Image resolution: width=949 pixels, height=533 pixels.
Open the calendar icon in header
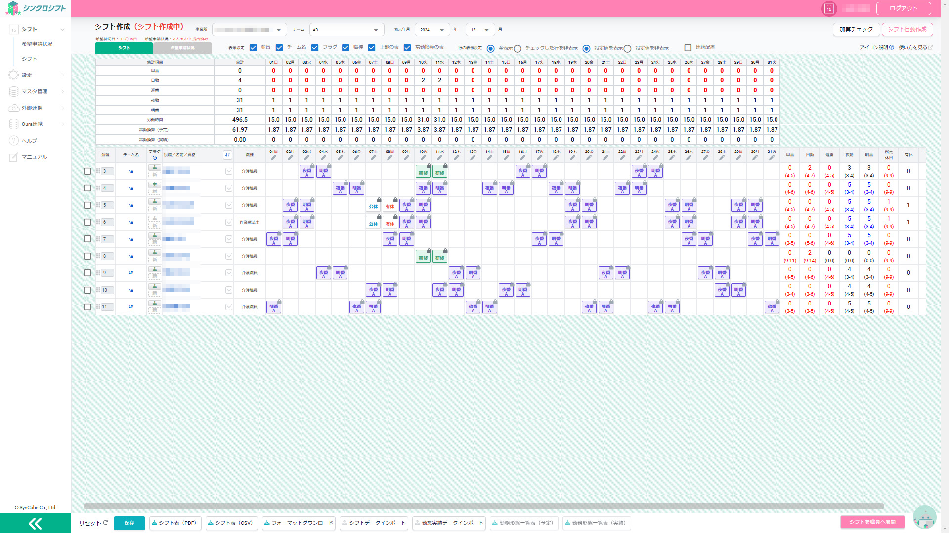coord(829,8)
